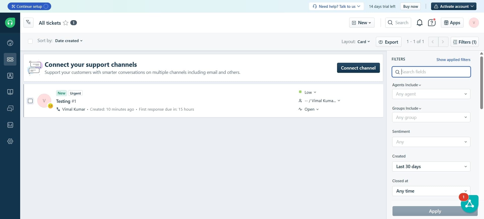Tick the select all tickets checkbox
Viewport: 484px width, 219px height.
[x=30, y=41]
